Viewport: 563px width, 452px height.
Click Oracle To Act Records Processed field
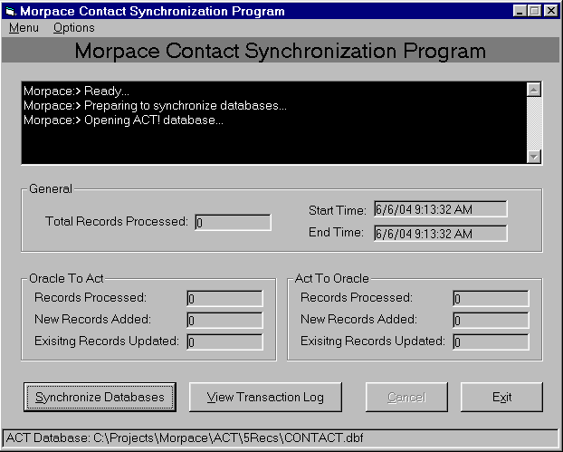click(x=224, y=298)
